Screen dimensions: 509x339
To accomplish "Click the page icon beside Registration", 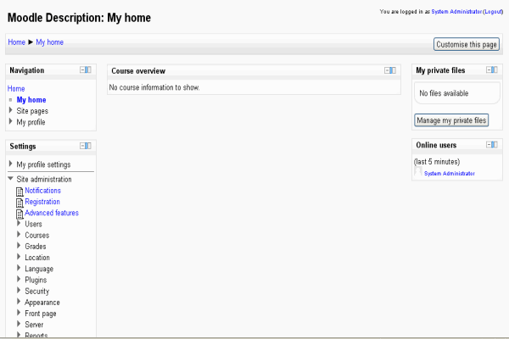I will click(x=20, y=202).
